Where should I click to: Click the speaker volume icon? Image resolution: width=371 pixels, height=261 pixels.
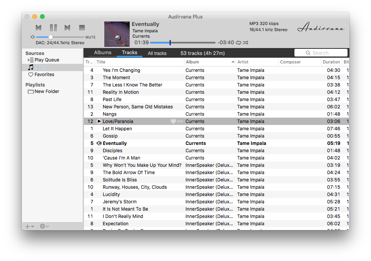(33, 37)
